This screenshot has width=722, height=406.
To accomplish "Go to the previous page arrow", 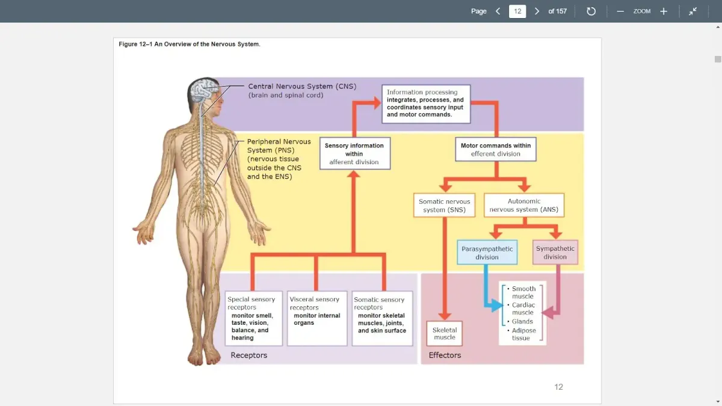I will pos(498,11).
